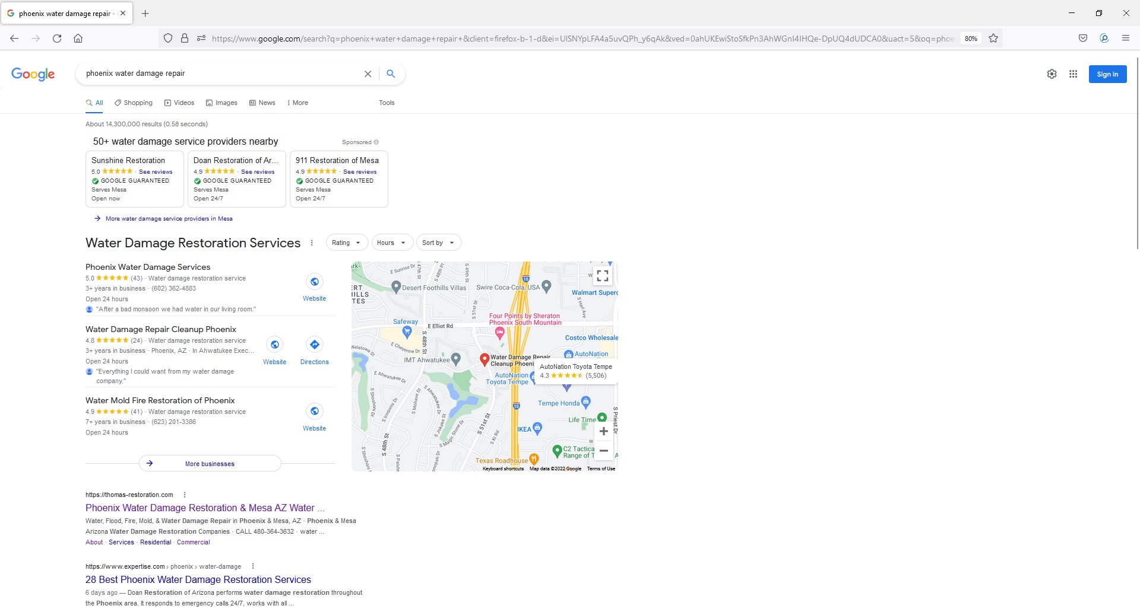This screenshot has width=1140, height=612.
Task: Bookmark this page with the star icon
Action: click(993, 39)
